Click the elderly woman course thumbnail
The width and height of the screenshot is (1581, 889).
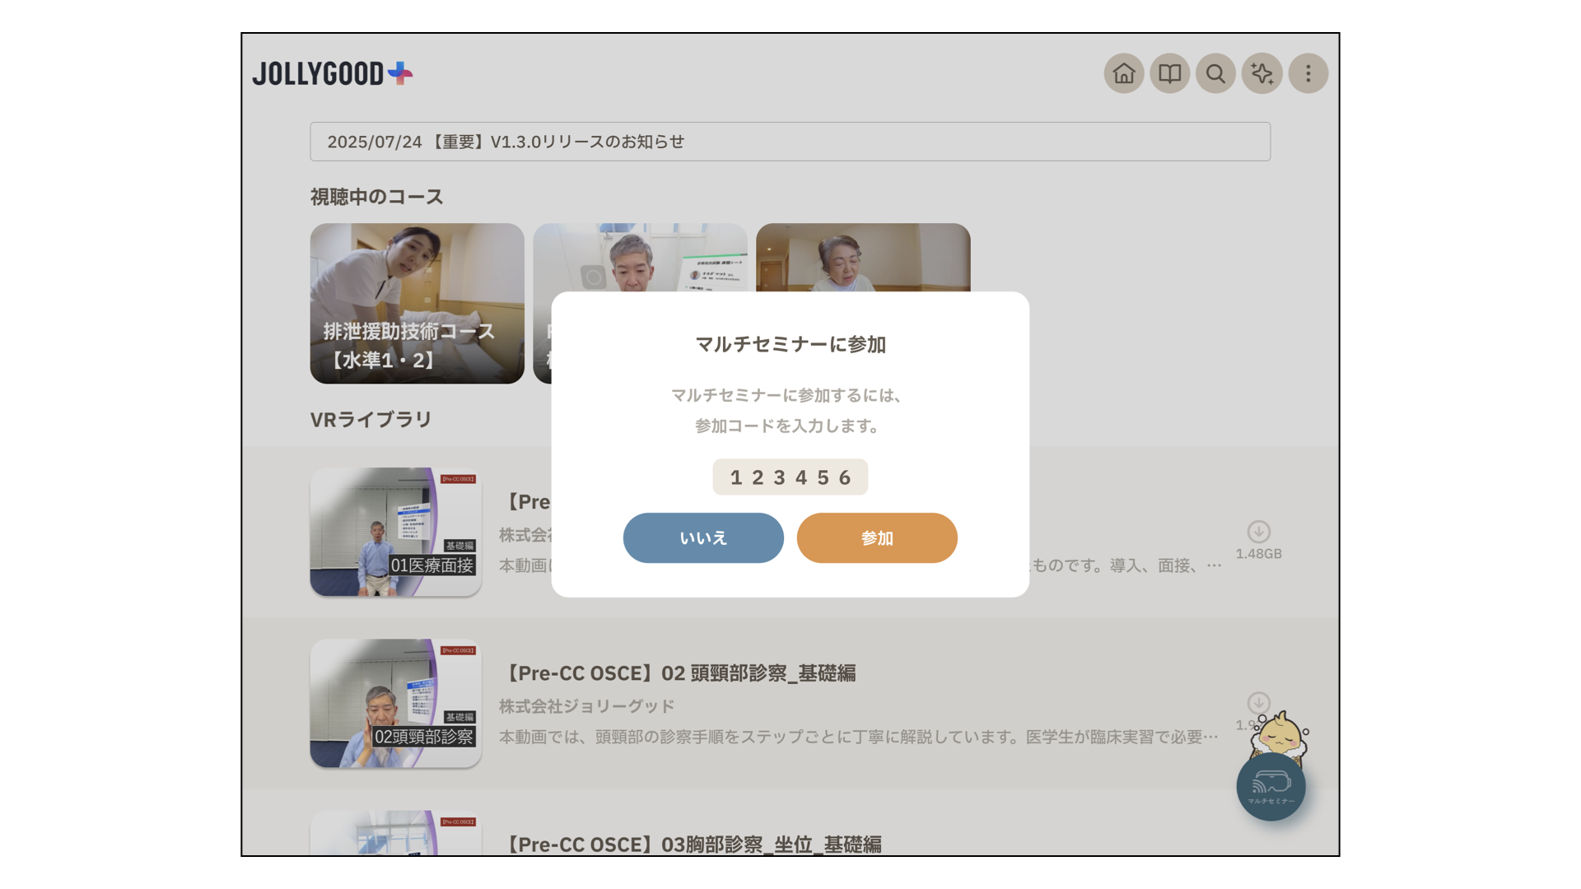[862, 257]
